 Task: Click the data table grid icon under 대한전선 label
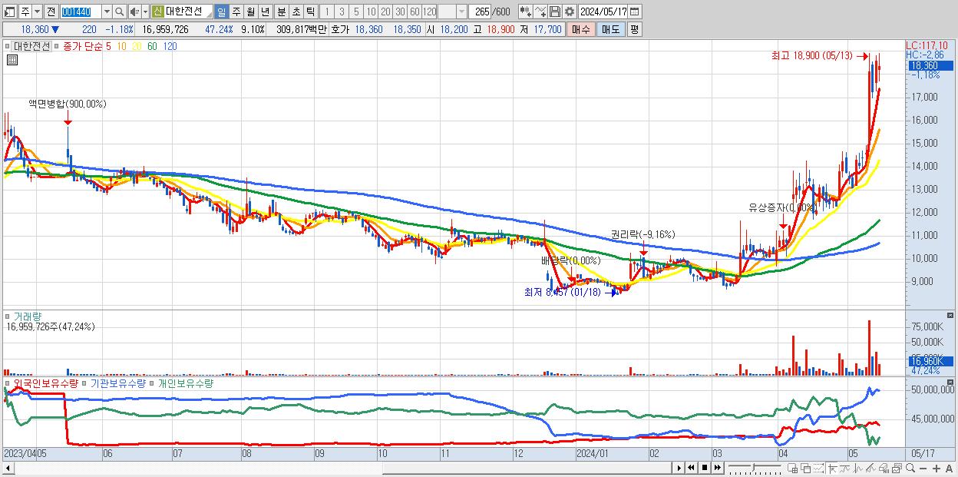pyautogui.click(x=12, y=60)
